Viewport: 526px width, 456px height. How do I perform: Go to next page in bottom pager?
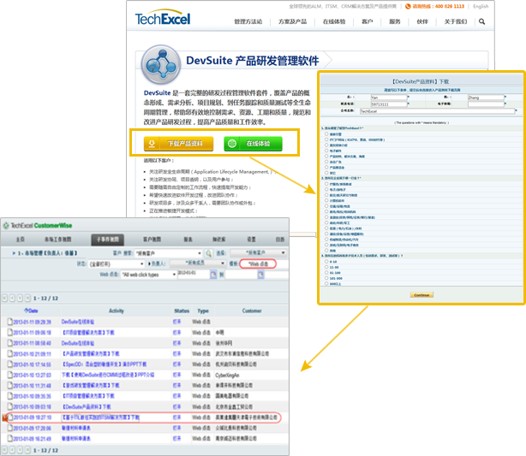(x=20, y=450)
